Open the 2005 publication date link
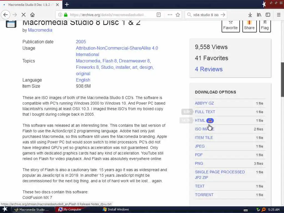The width and height of the screenshot is (284, 213). (81, 42)
